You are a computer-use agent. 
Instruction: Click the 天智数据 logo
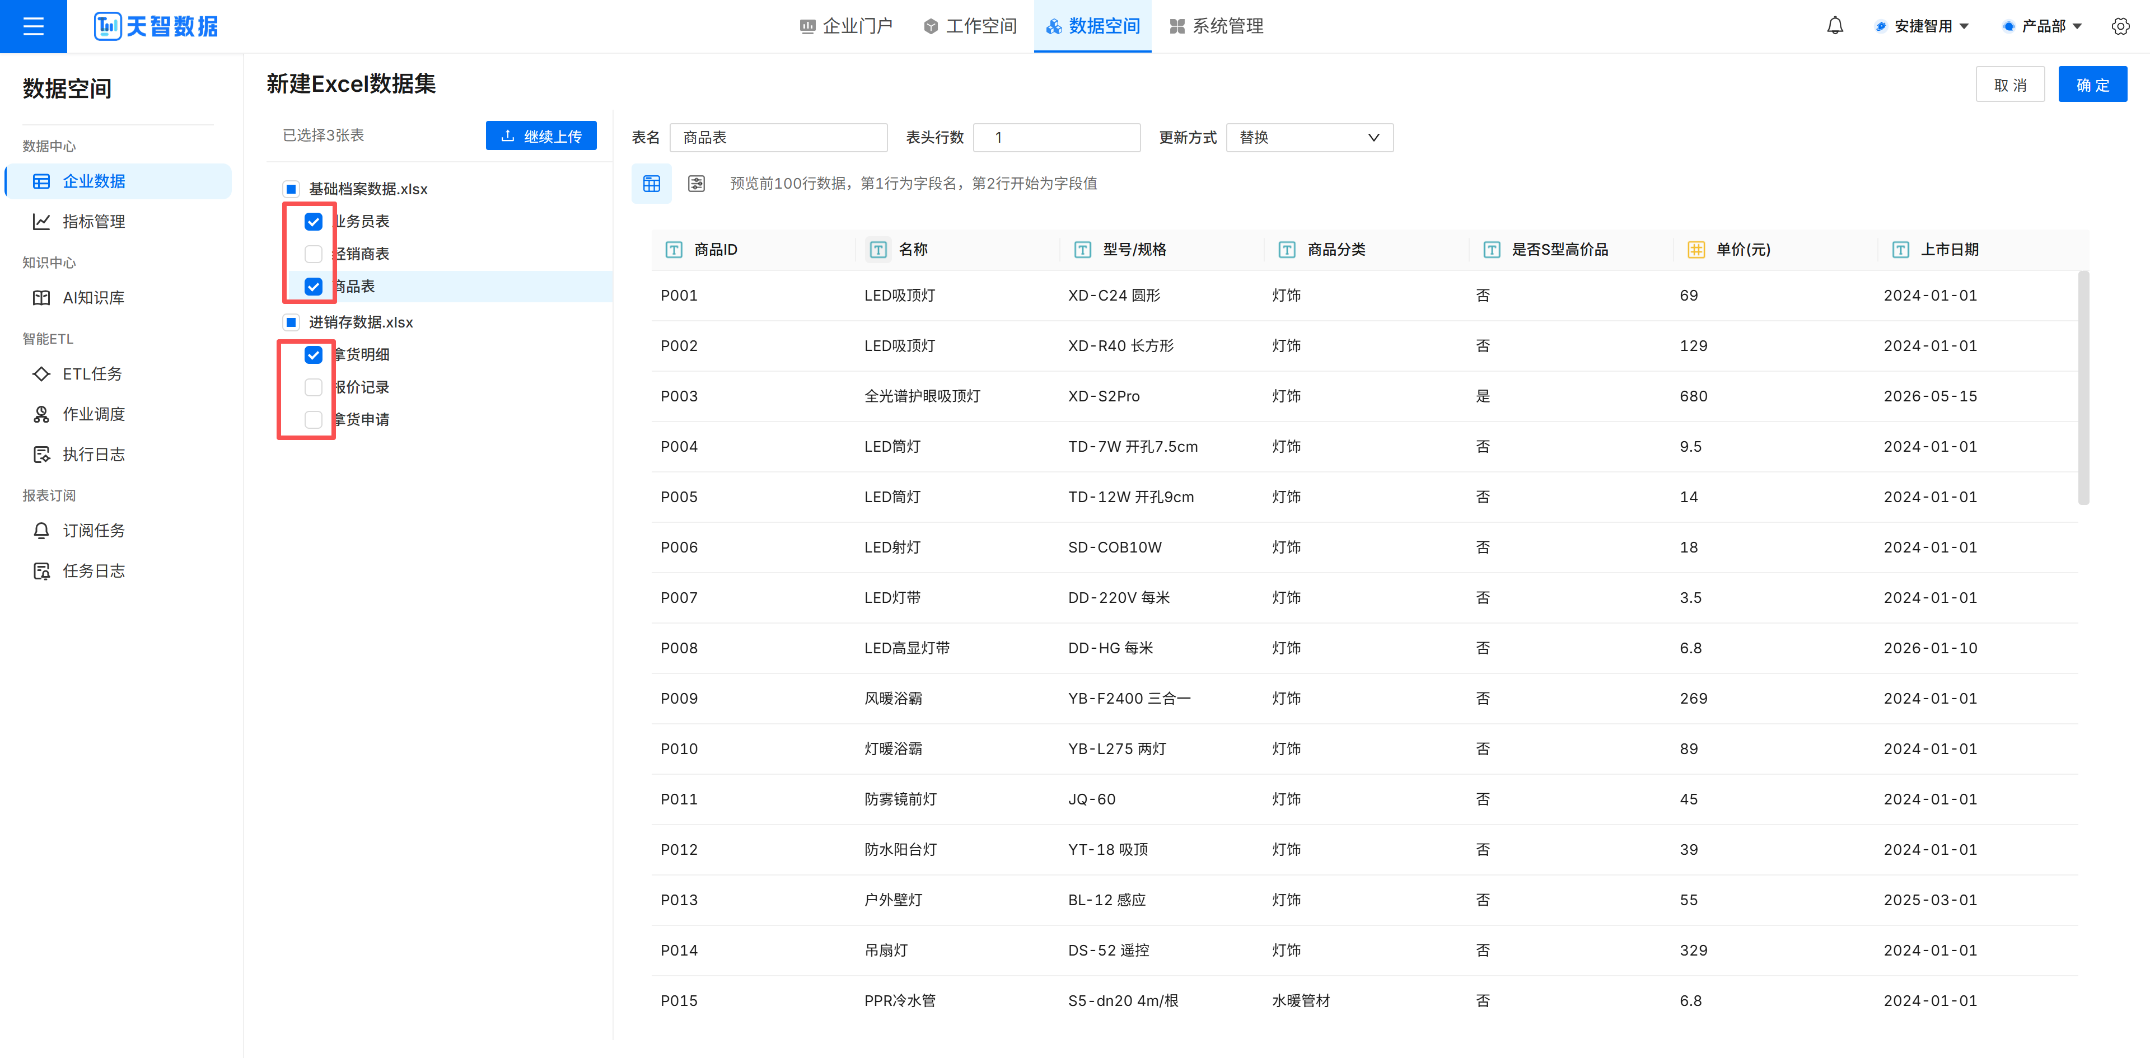pyautogui.click(x=155, y=26)
